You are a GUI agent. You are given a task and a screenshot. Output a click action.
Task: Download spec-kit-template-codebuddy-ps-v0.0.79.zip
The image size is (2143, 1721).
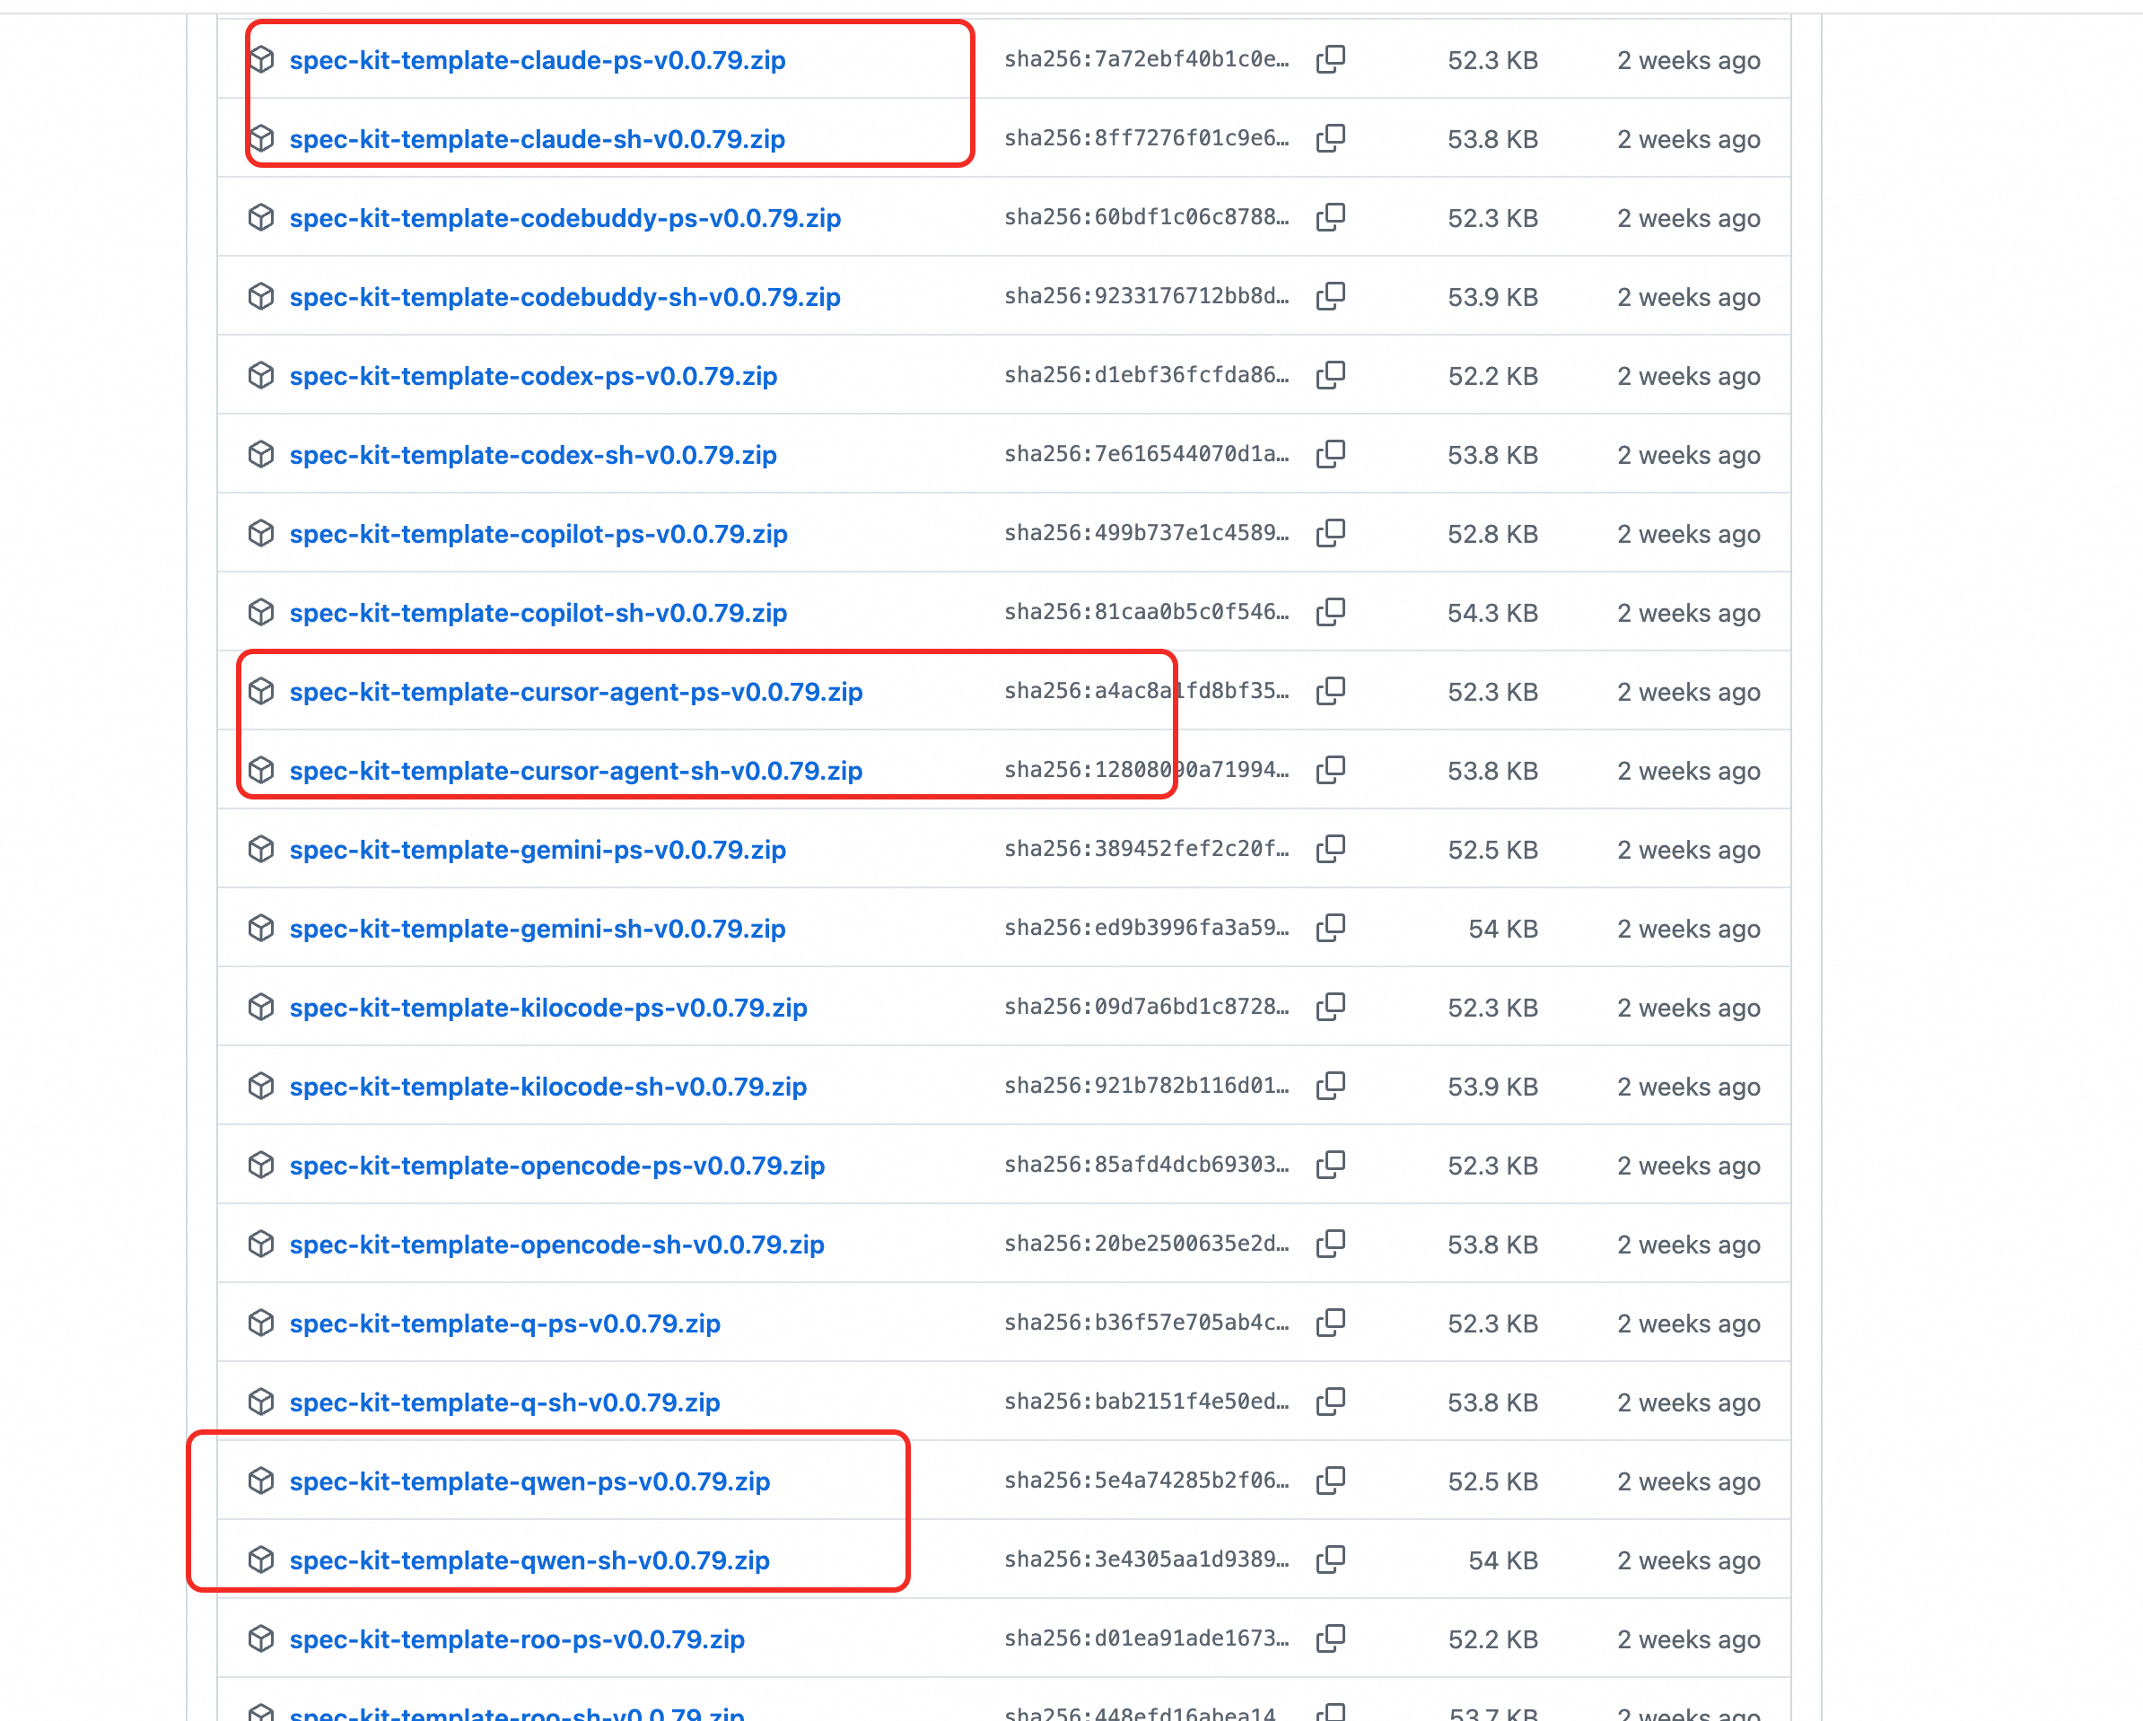(x=564, y=218)
